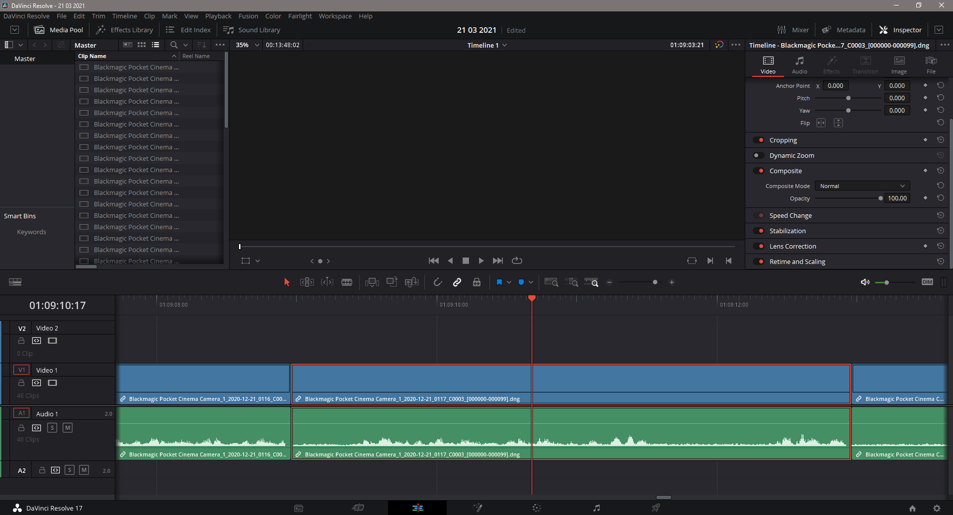Open Timeline View Options icon

[15, 282]
